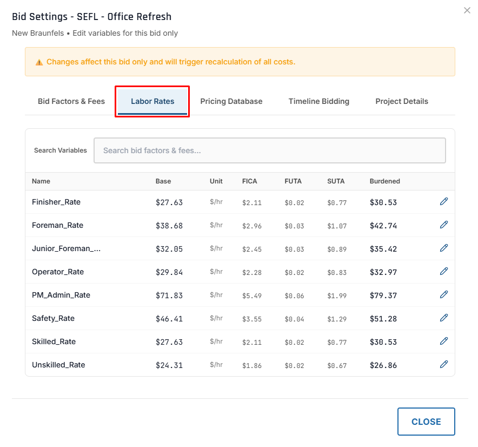This screenshot has height=447, width=478.
Task: Click SUTA value $0.83
Action: [x=337, y=272]
